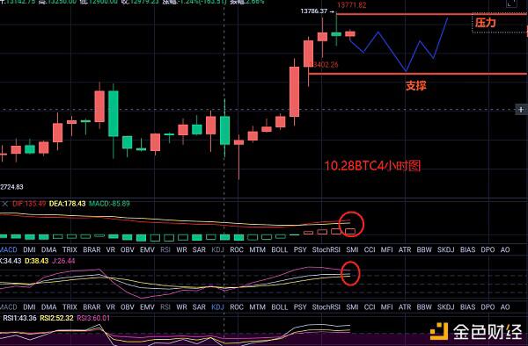528x346 pixels.
Task: Select the highlighted MACD tab under the MACD panel
Action: (9, 249)
